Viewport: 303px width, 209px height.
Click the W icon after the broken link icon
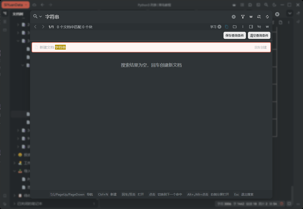tap(267, 27)
